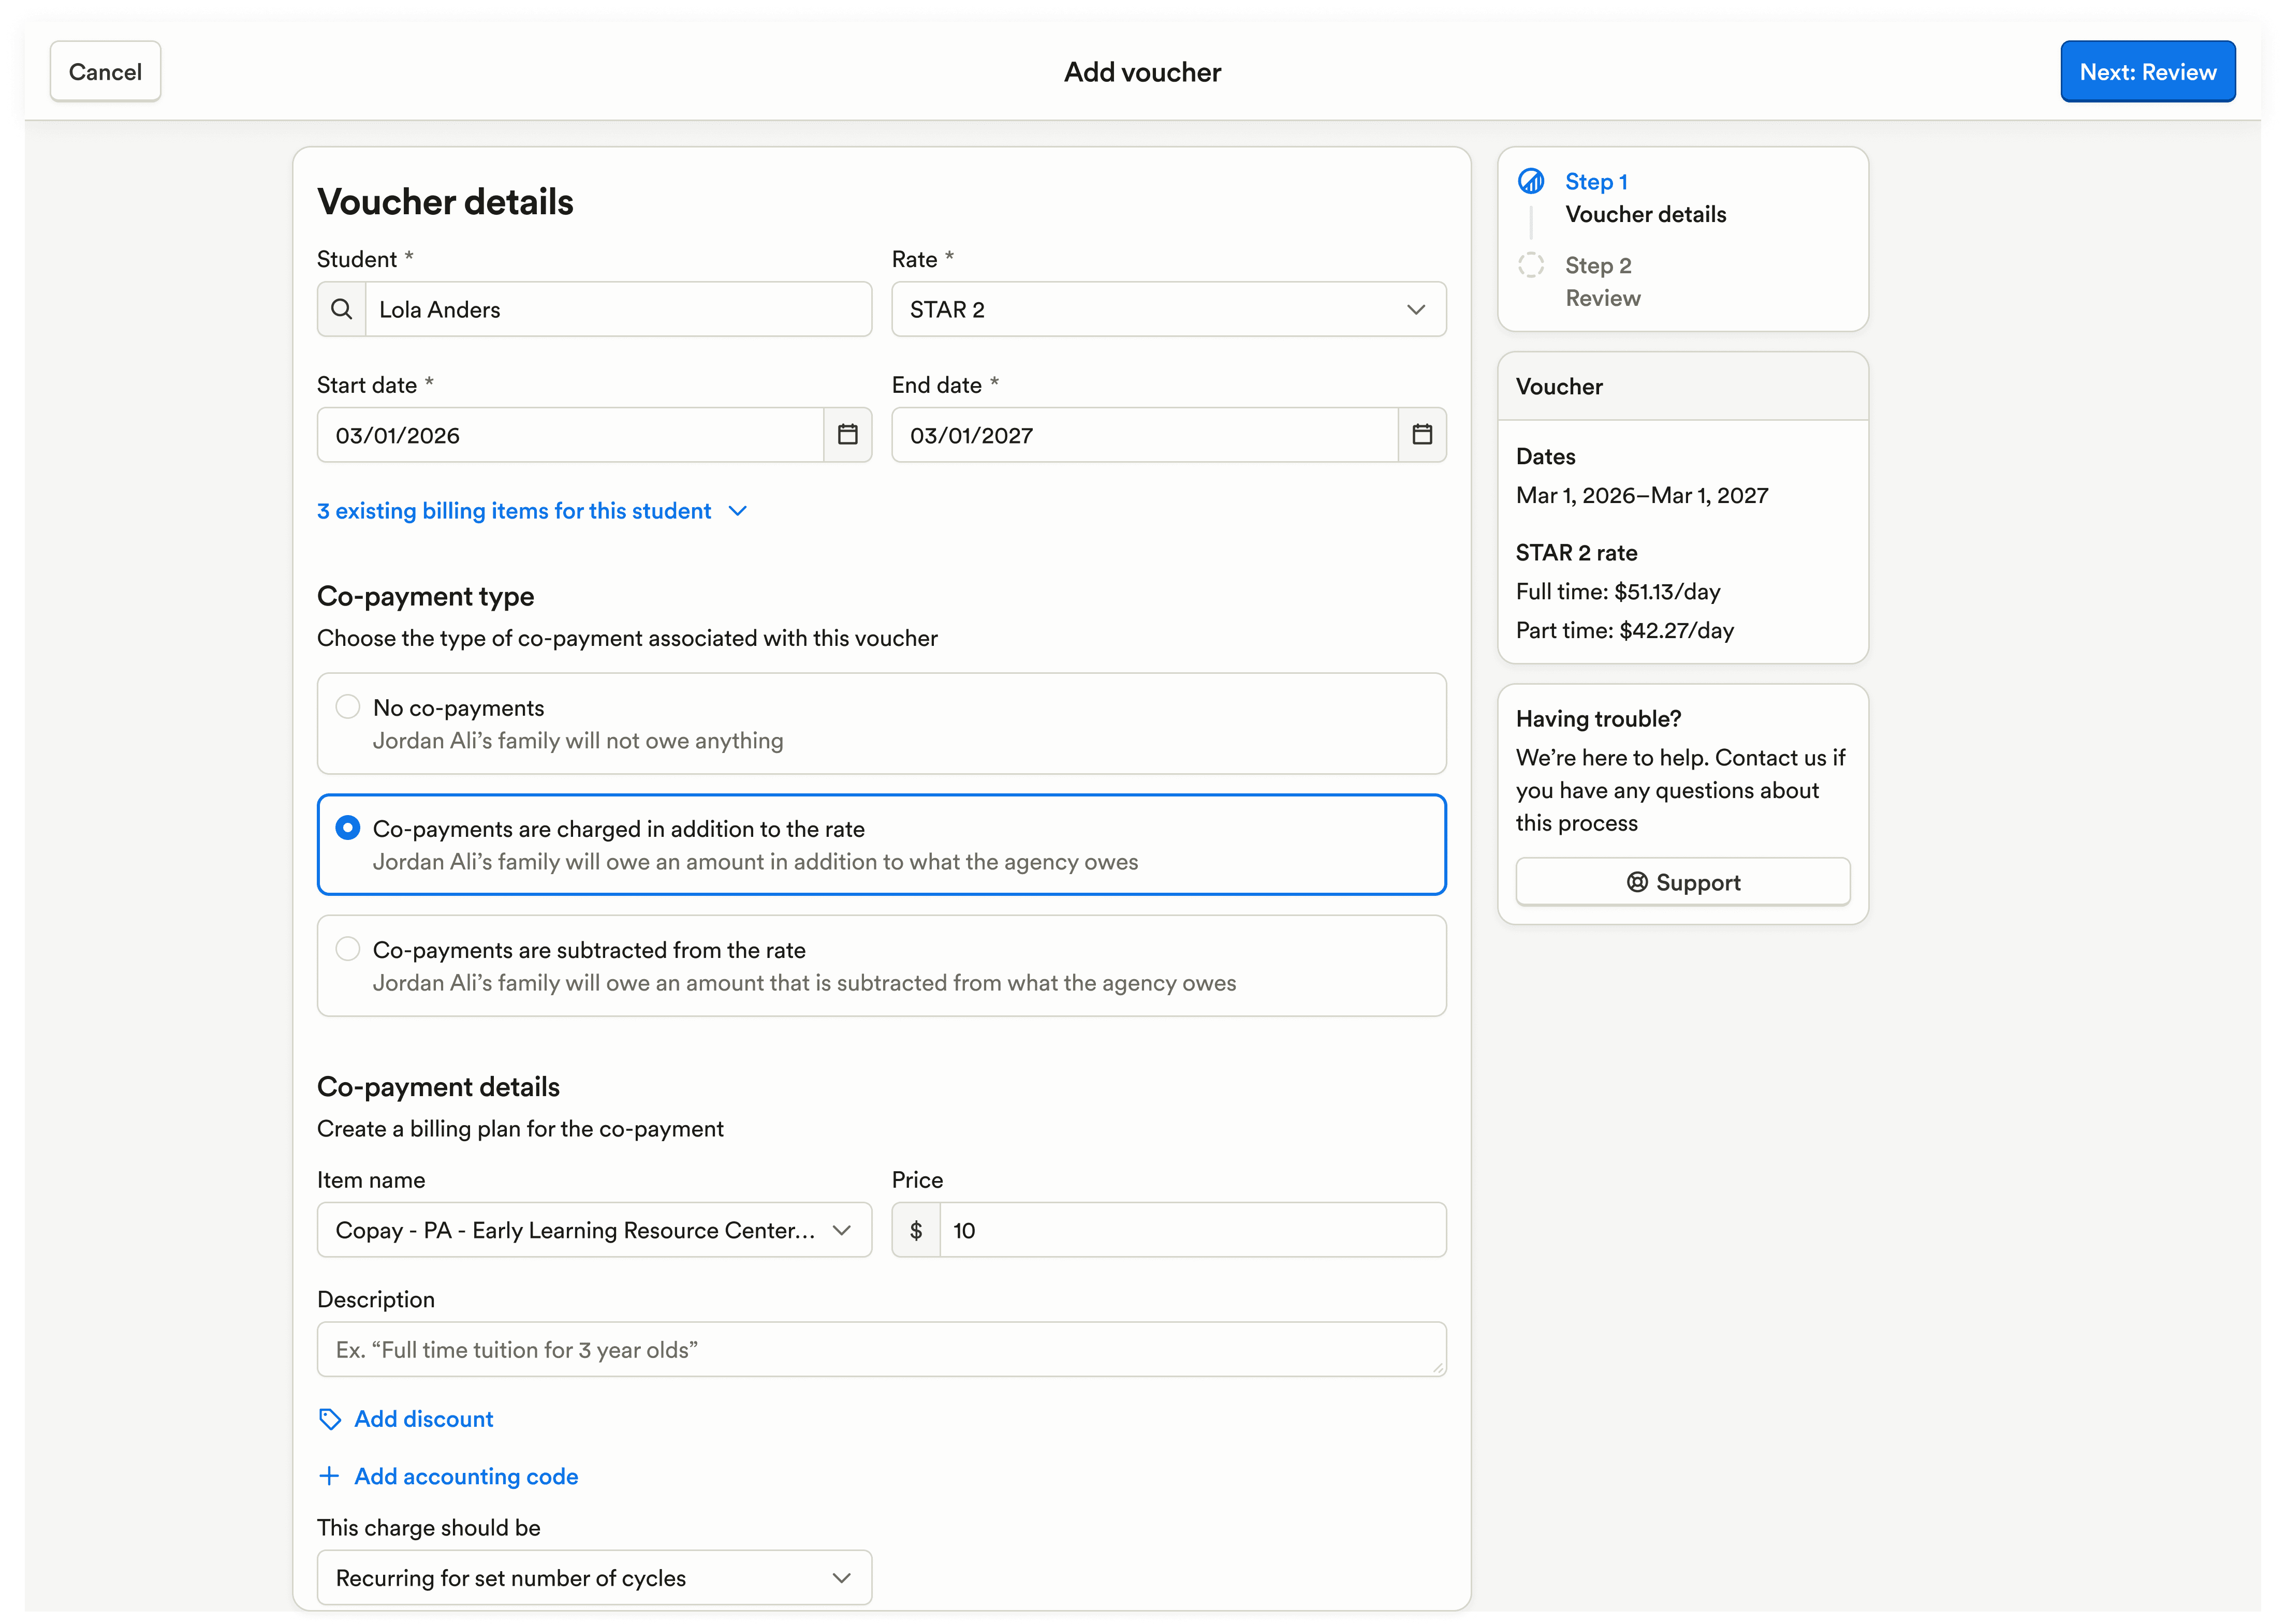Click into the Description text field
Viewport: 2286px width, 1624px height.
(880, 1350)
